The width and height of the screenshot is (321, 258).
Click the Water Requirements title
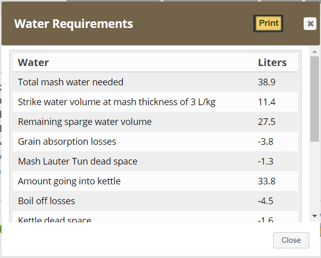(x=74, y=24)
